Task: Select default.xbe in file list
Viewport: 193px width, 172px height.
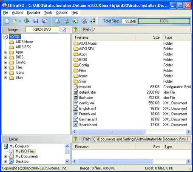Action: pyautogui.click(x=88, y=92)
